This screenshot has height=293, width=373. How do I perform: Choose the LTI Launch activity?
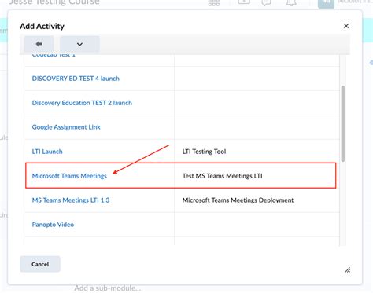pyautogui.click(x=47, y=152)
